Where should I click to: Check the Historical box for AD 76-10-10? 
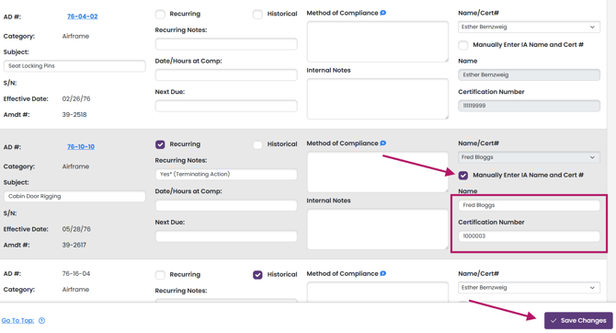(x=257, y=144)
